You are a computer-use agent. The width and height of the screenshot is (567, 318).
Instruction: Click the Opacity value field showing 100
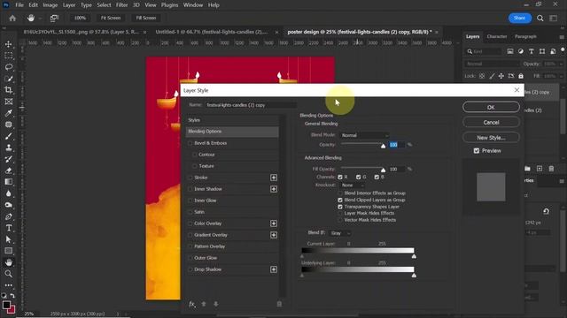397,145
